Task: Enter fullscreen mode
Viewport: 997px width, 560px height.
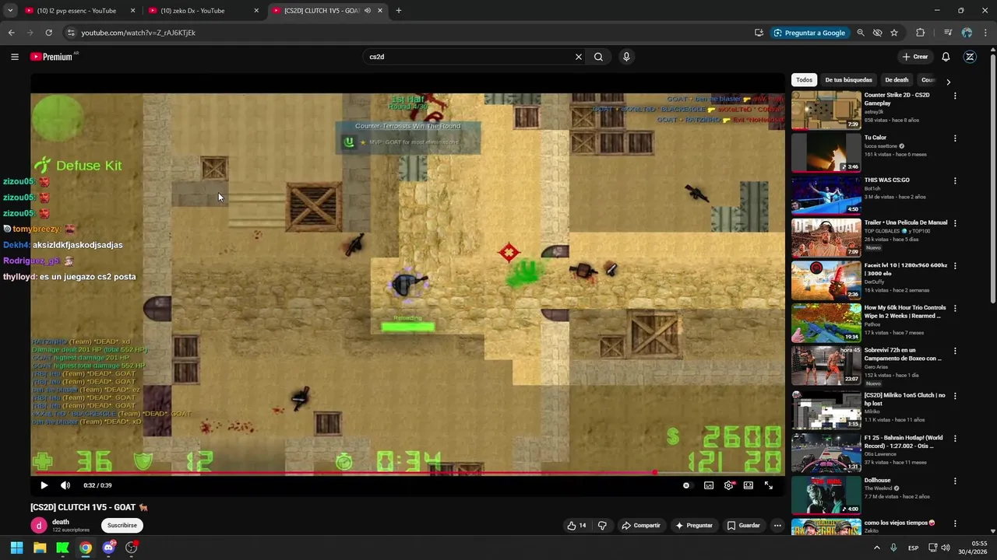Action: [x=769, y=485]
